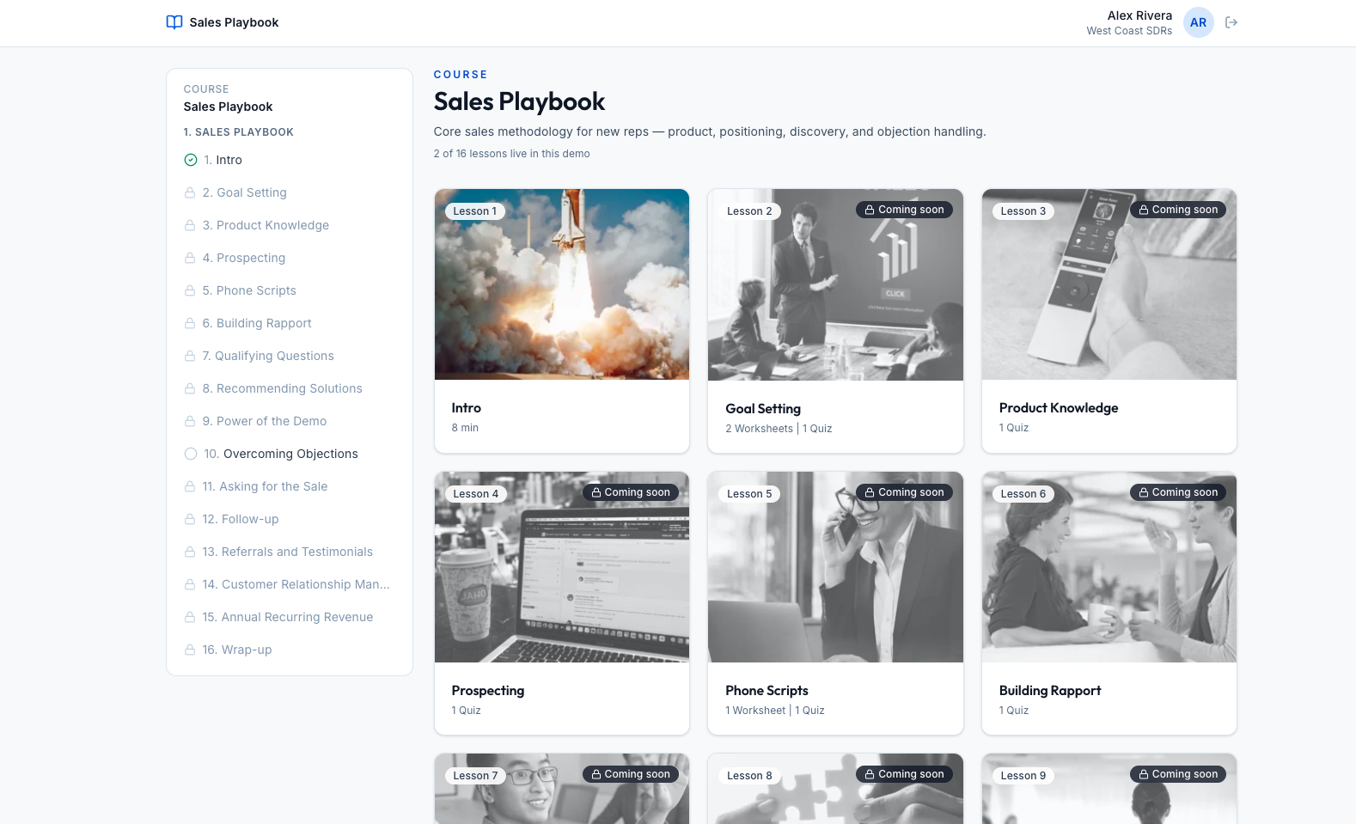Viewport: 1356px width, 824px height.
Task: Click the Coming soon badge on Lesson 8
Action: coord(904,774)
